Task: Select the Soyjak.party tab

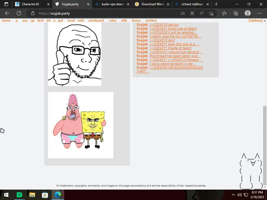Action: pyautogui.click(x=70, y=4)
